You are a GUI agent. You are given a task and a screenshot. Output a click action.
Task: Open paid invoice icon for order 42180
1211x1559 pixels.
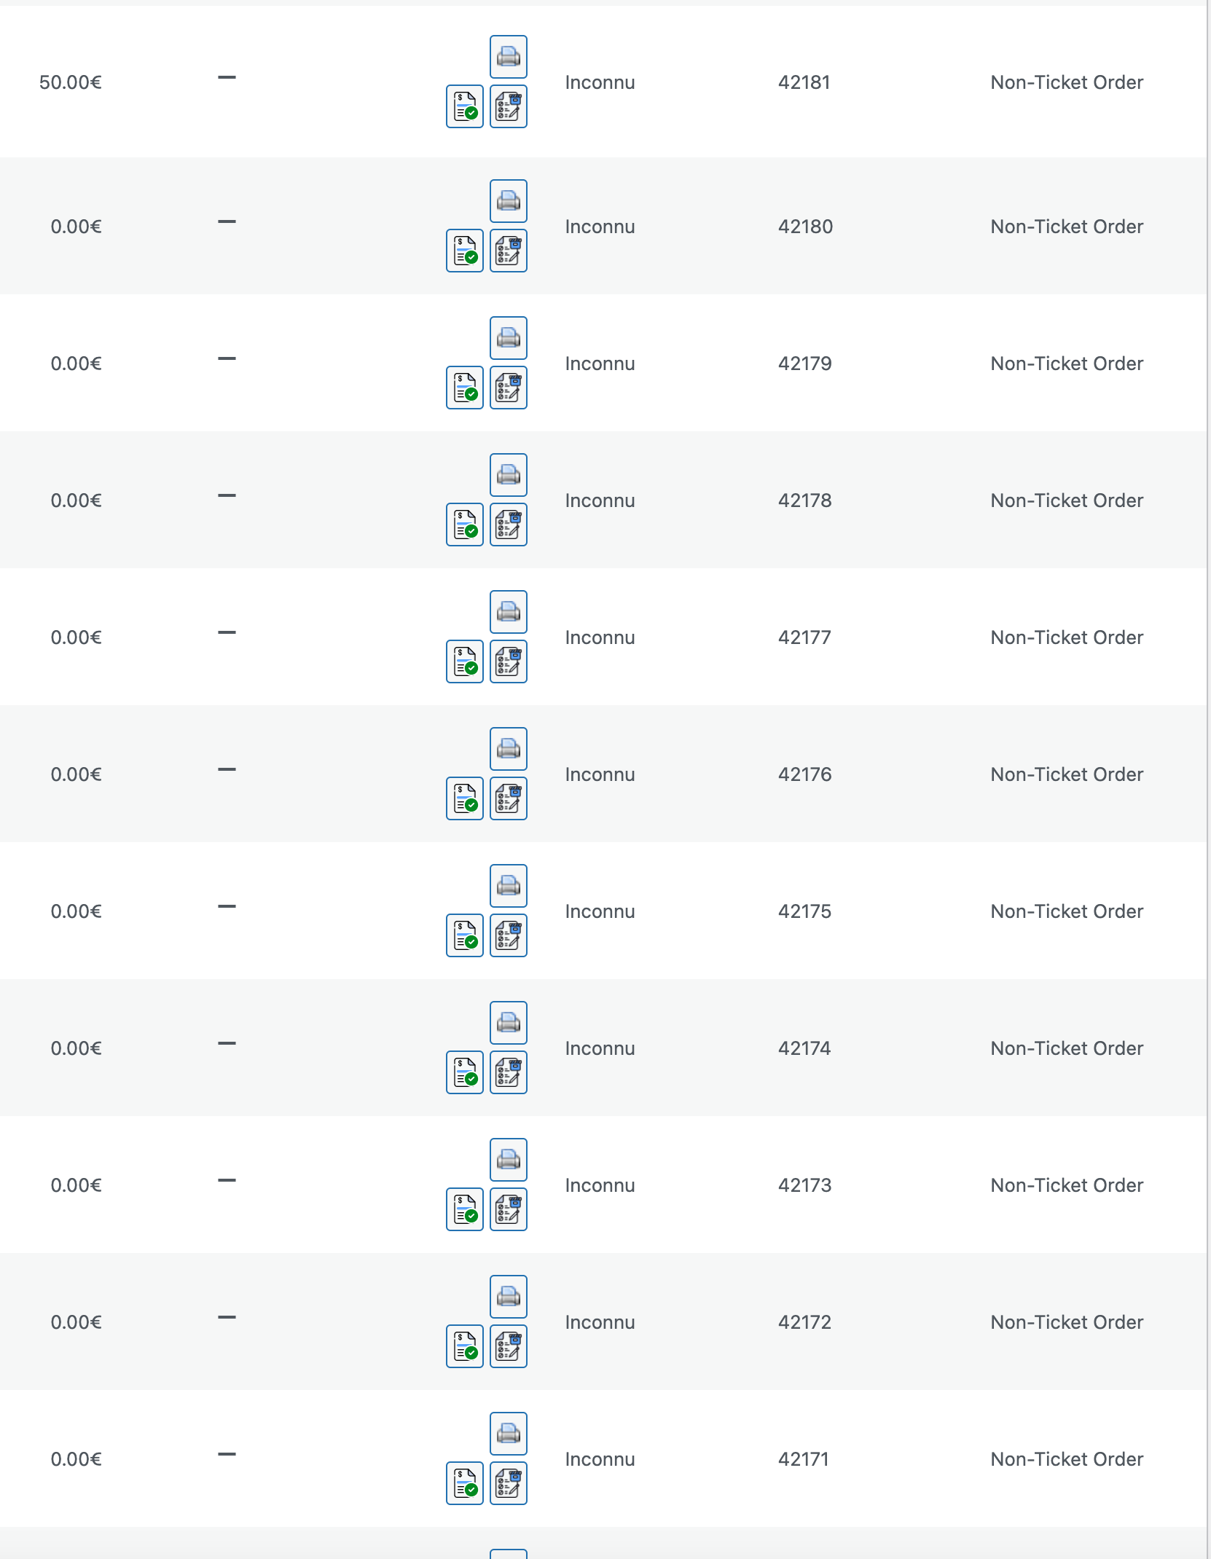click(x=465, y=251)
